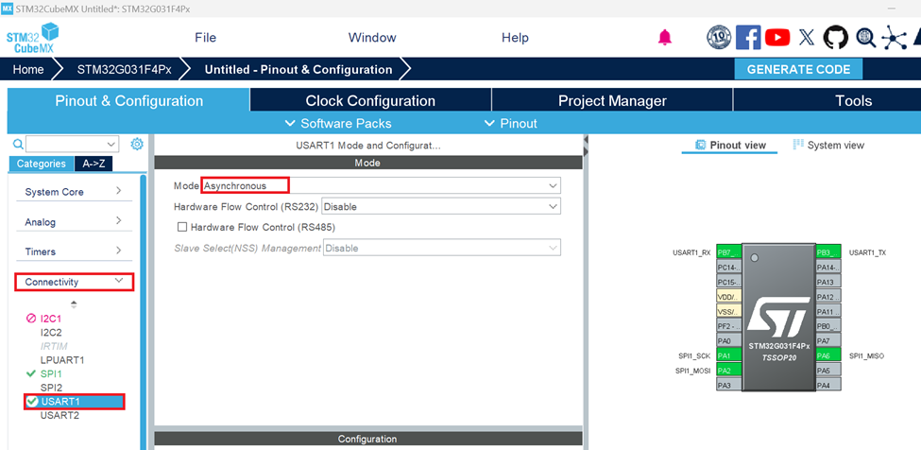
Task: Click the PA1 pin SPI1_SCK
Action: (729, 355)
